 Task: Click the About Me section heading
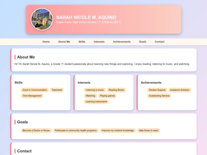(x=26, y=57)
